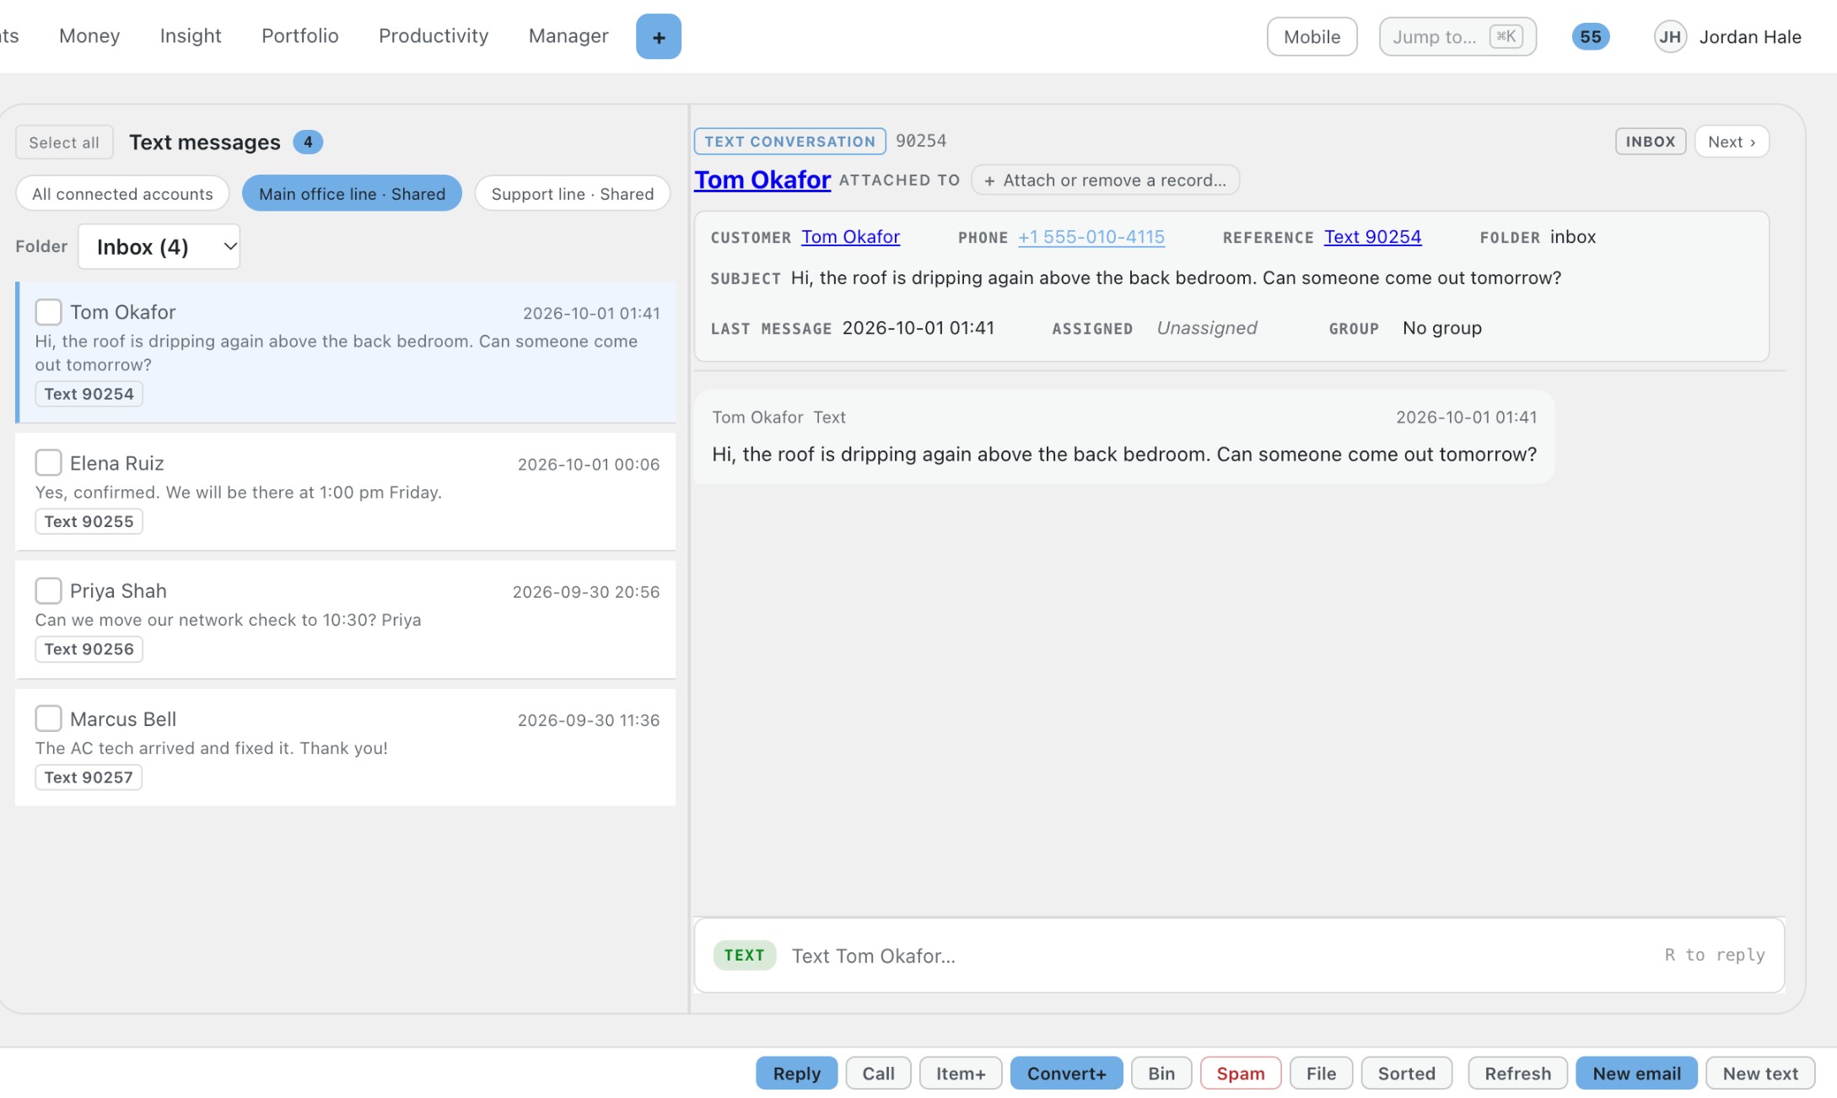Viewport: 1837px width, 1098px height.
Task: Click the INBOX folder badge
Action: [x=1650, y=142]
